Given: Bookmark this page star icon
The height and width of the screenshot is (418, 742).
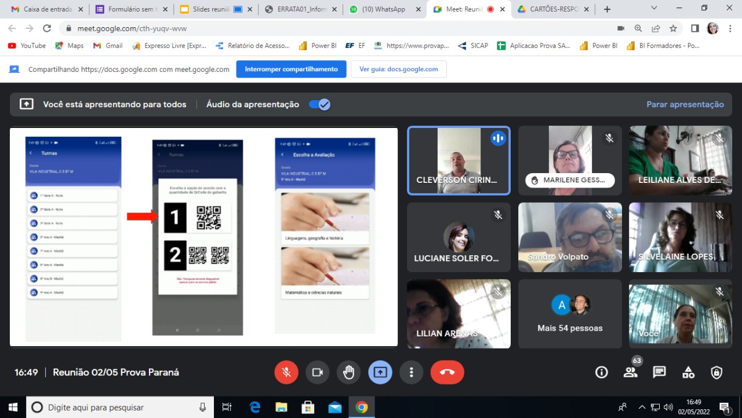Looking at the screenshot, I should pos(673,28).
